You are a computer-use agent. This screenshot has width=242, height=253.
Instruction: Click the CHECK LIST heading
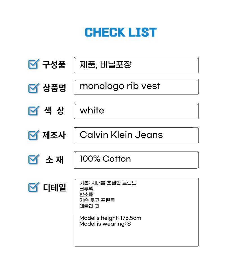point(121,32)
